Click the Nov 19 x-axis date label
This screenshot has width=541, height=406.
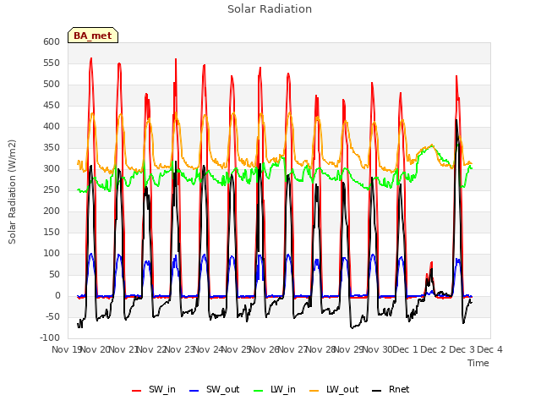point(67,349)
